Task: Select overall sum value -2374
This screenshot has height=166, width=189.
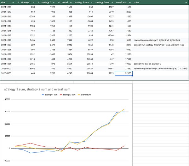Action: coord(129,35)
